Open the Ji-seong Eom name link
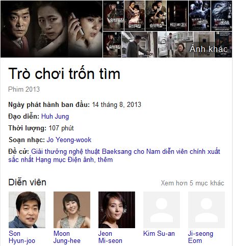 200,237
